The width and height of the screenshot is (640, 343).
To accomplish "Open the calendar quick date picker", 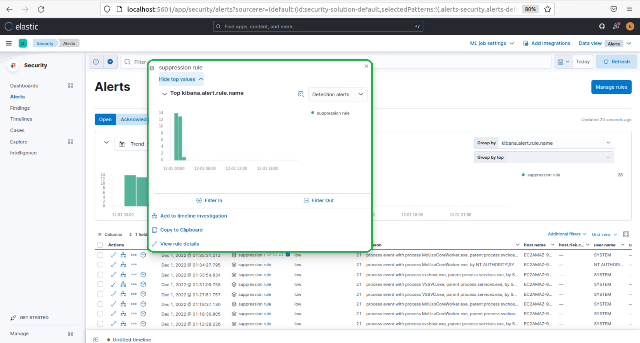I will pyautogui.click(x=563, y=62).
